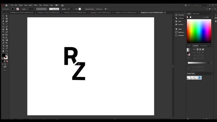217x122 pixels.
Task: Select the Eyedropper tool
Action: (x=3, y=43)
